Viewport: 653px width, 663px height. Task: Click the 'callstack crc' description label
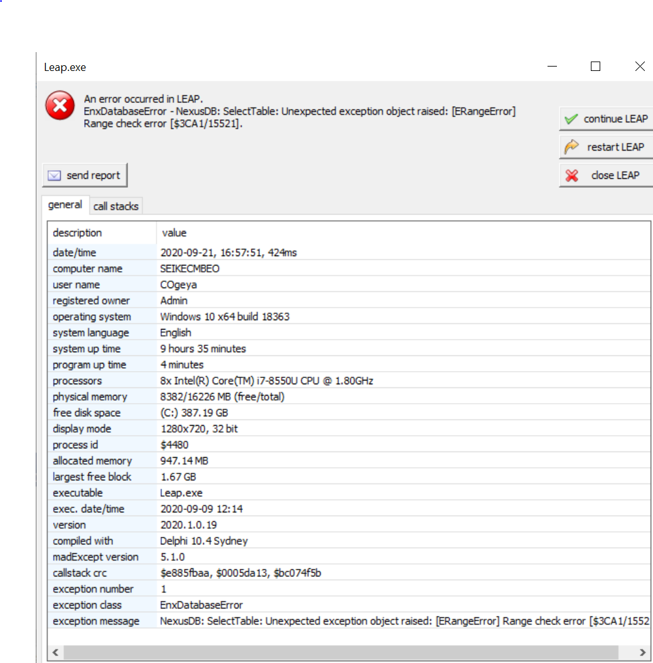point(80,573)
